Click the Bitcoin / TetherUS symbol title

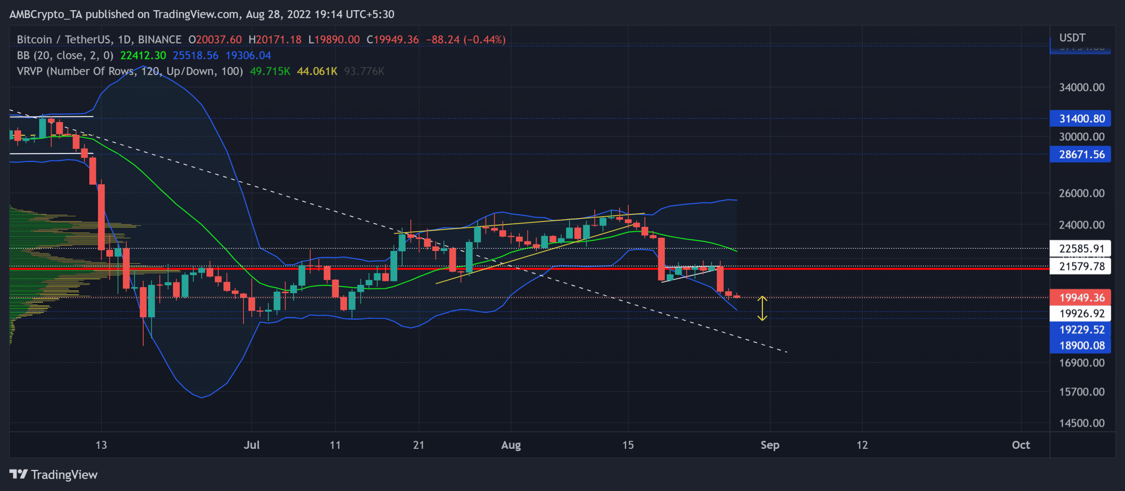click(x=99, y=40)
